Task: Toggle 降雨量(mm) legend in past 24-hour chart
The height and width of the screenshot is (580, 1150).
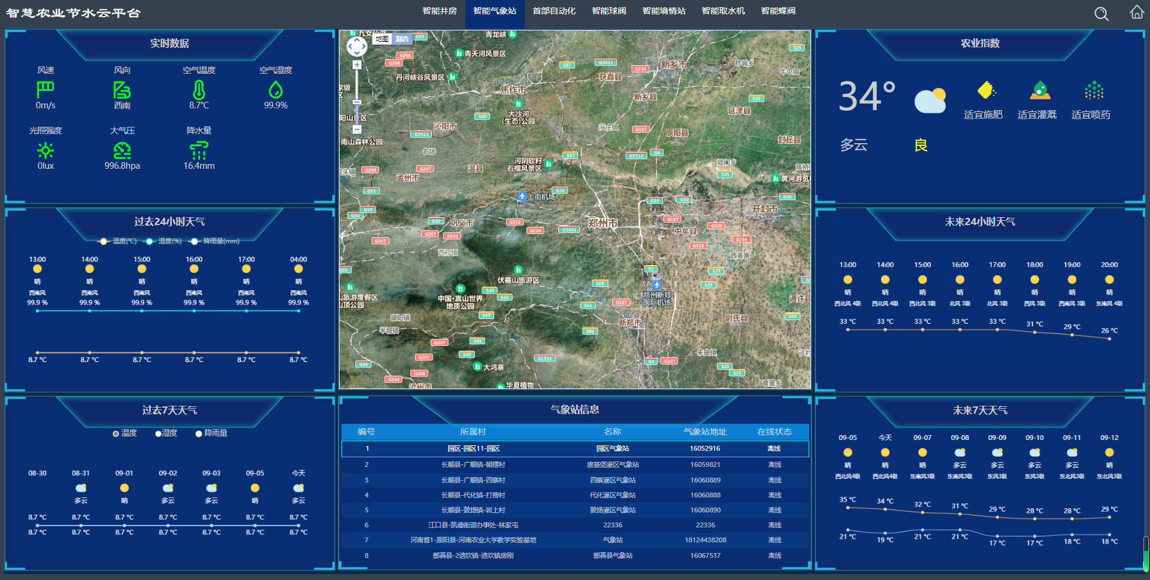Action: [214, 241]
